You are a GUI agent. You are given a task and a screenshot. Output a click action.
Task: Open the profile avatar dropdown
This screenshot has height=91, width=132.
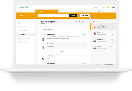click(x=113, y=8)
